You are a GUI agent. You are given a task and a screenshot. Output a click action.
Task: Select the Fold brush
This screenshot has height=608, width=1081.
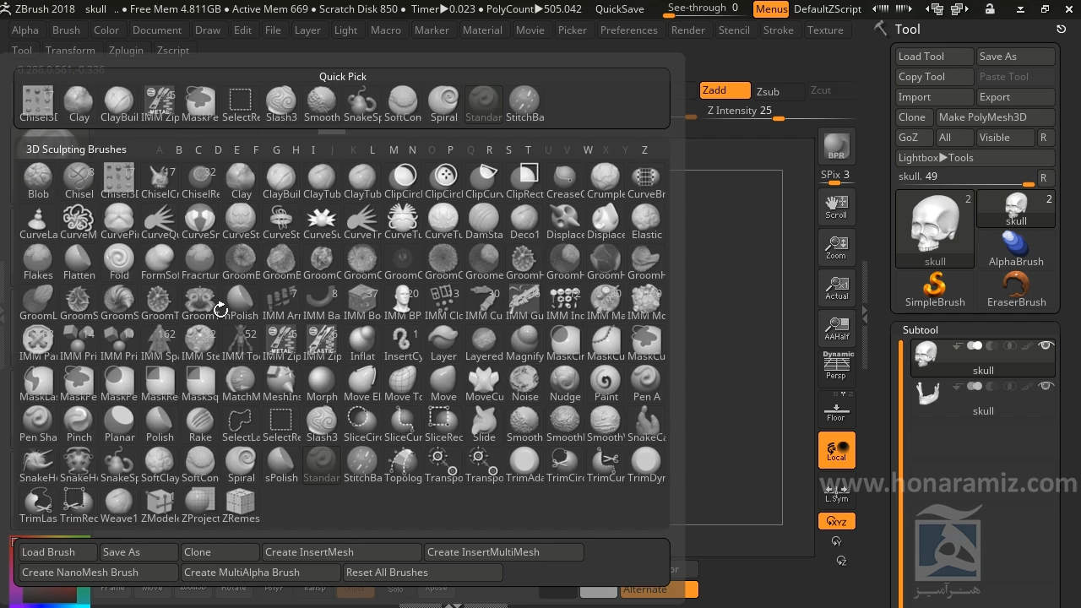tap(119, 263)
